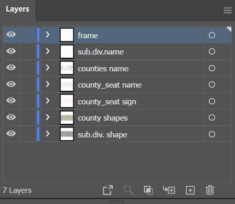
Task: Switch to the Layers tab
Action: [x=17, y=9]
